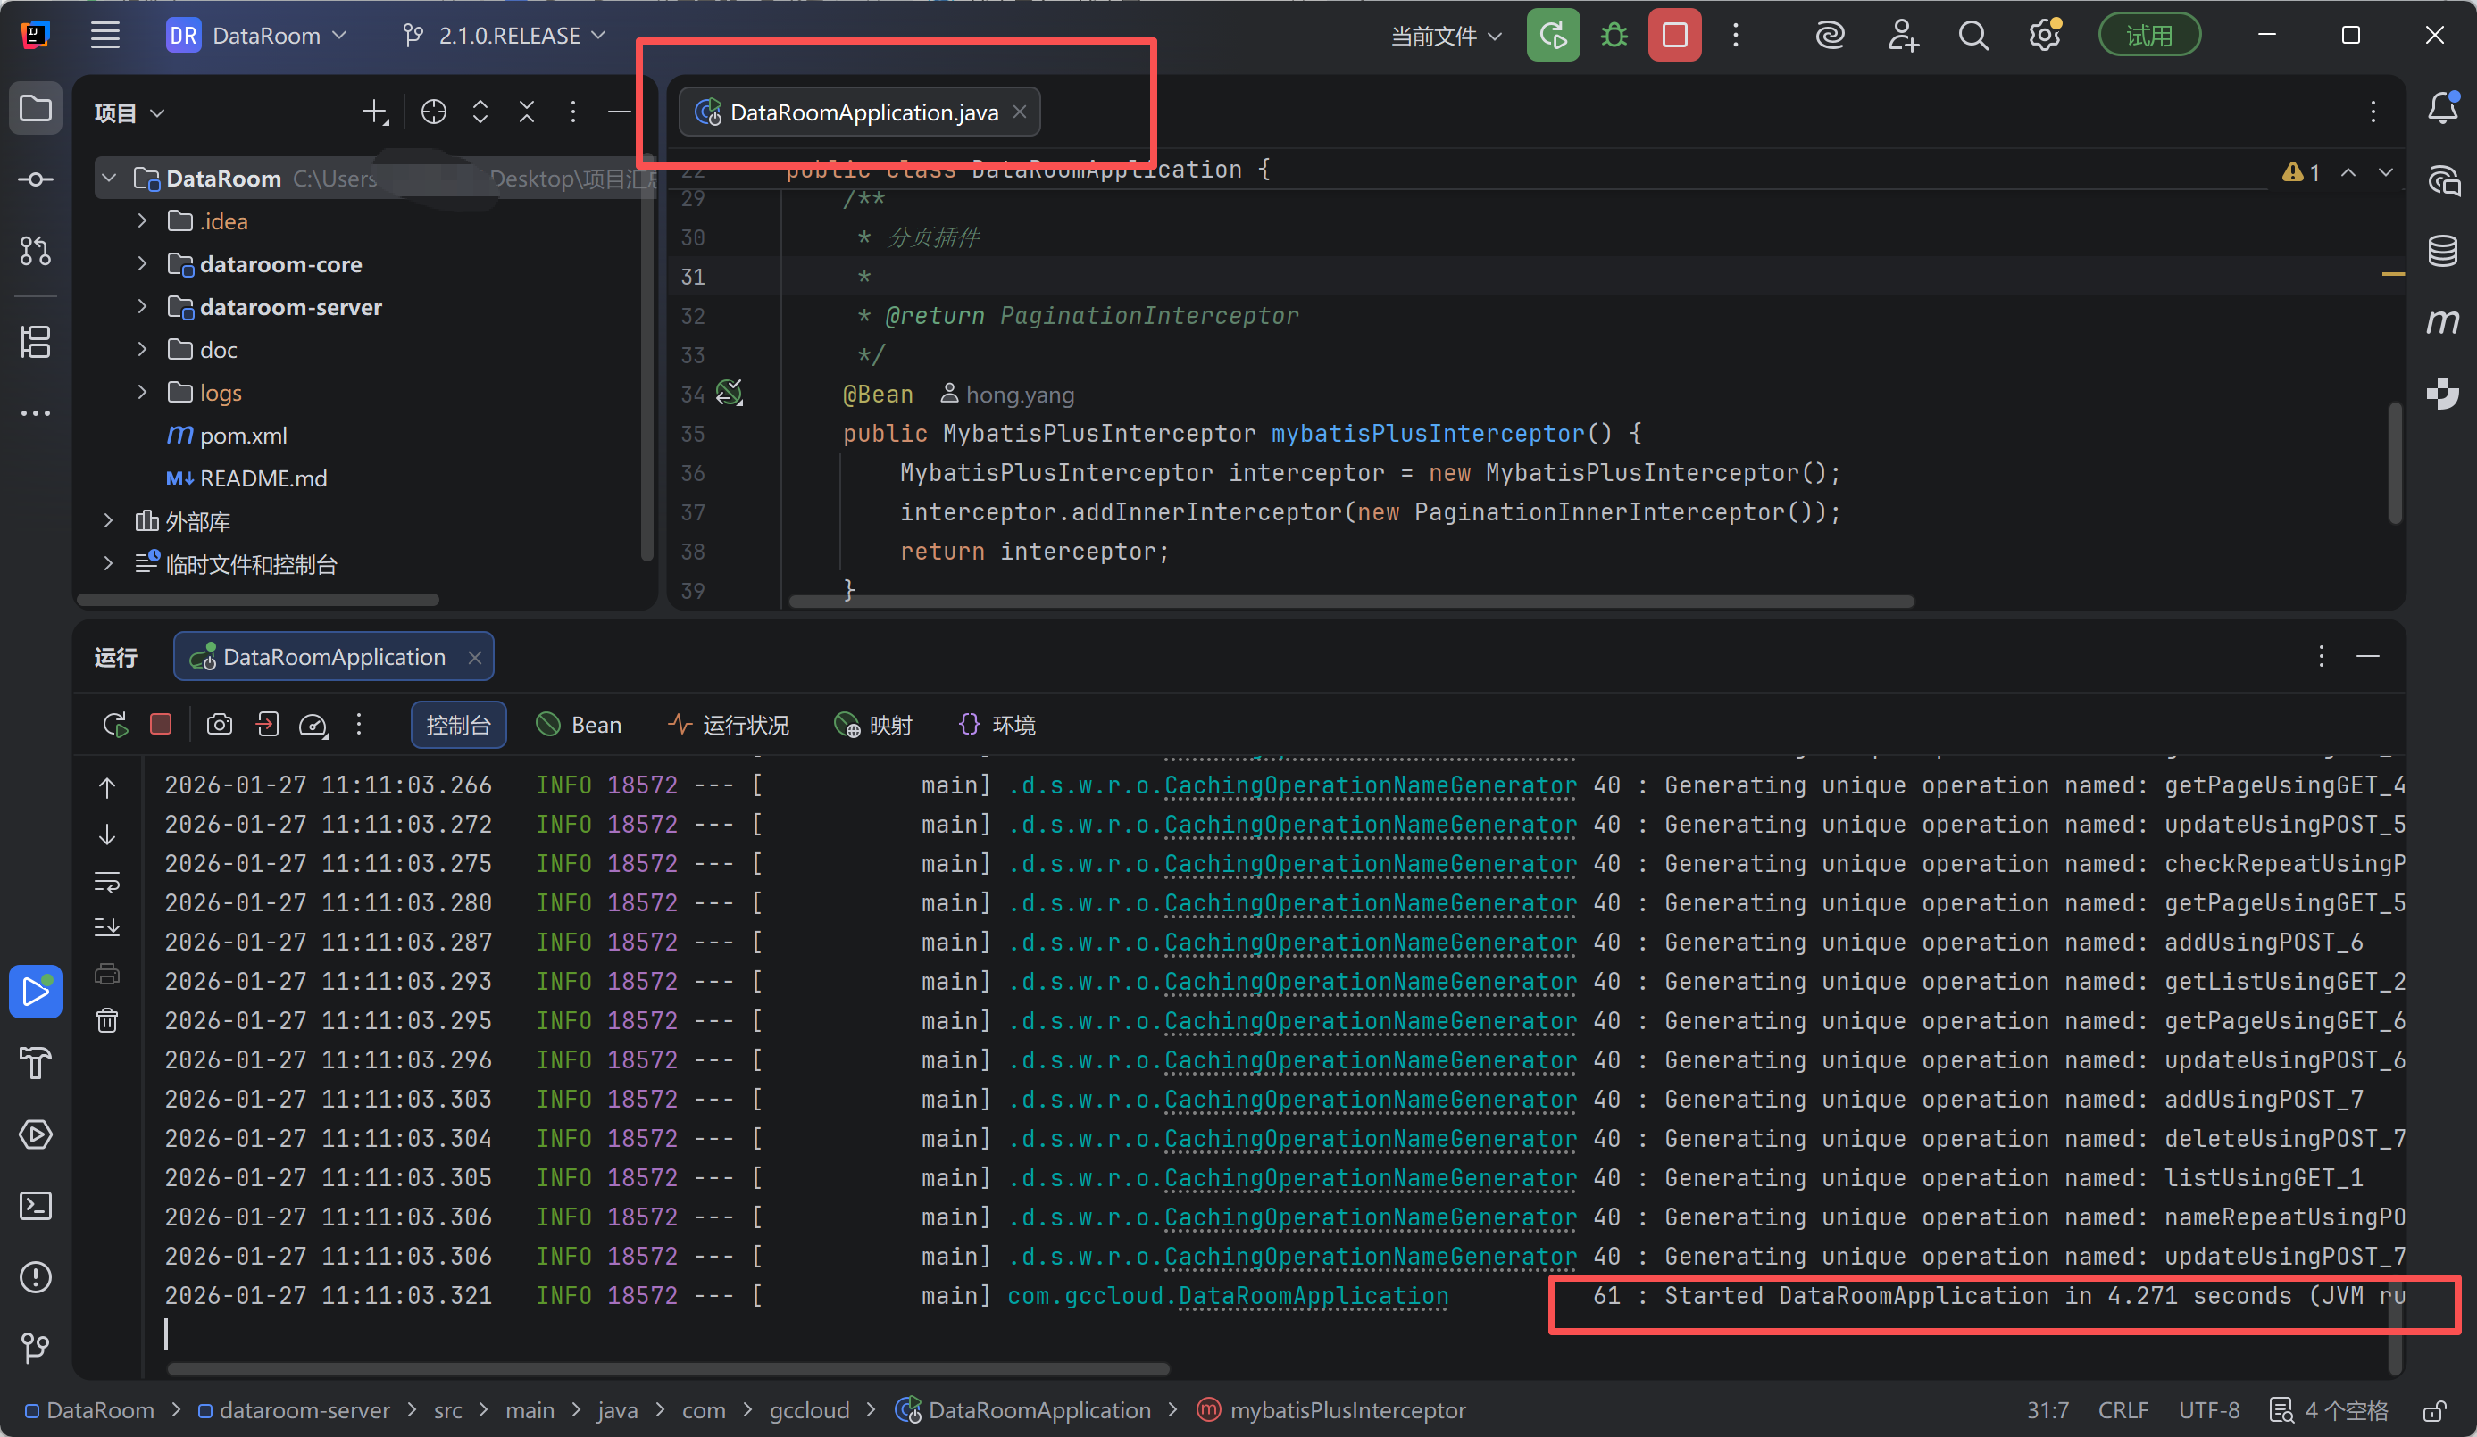Click the red Stop button in top toolbar
The height and width of the screenshot is (1437, 2477).
1674,37
